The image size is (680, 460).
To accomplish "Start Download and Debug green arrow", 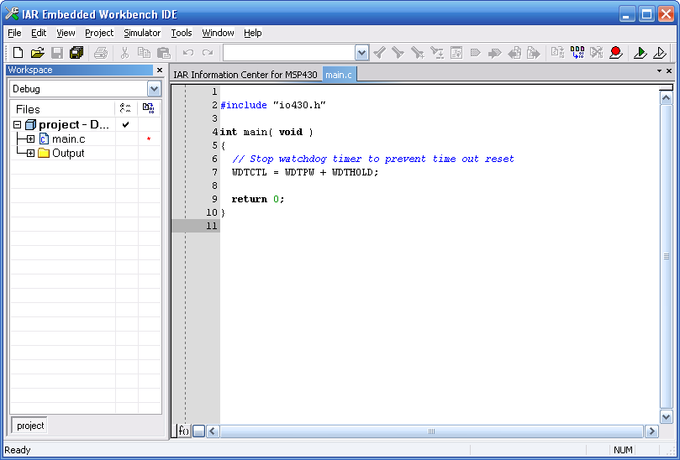I will click(x=640, y=53).
